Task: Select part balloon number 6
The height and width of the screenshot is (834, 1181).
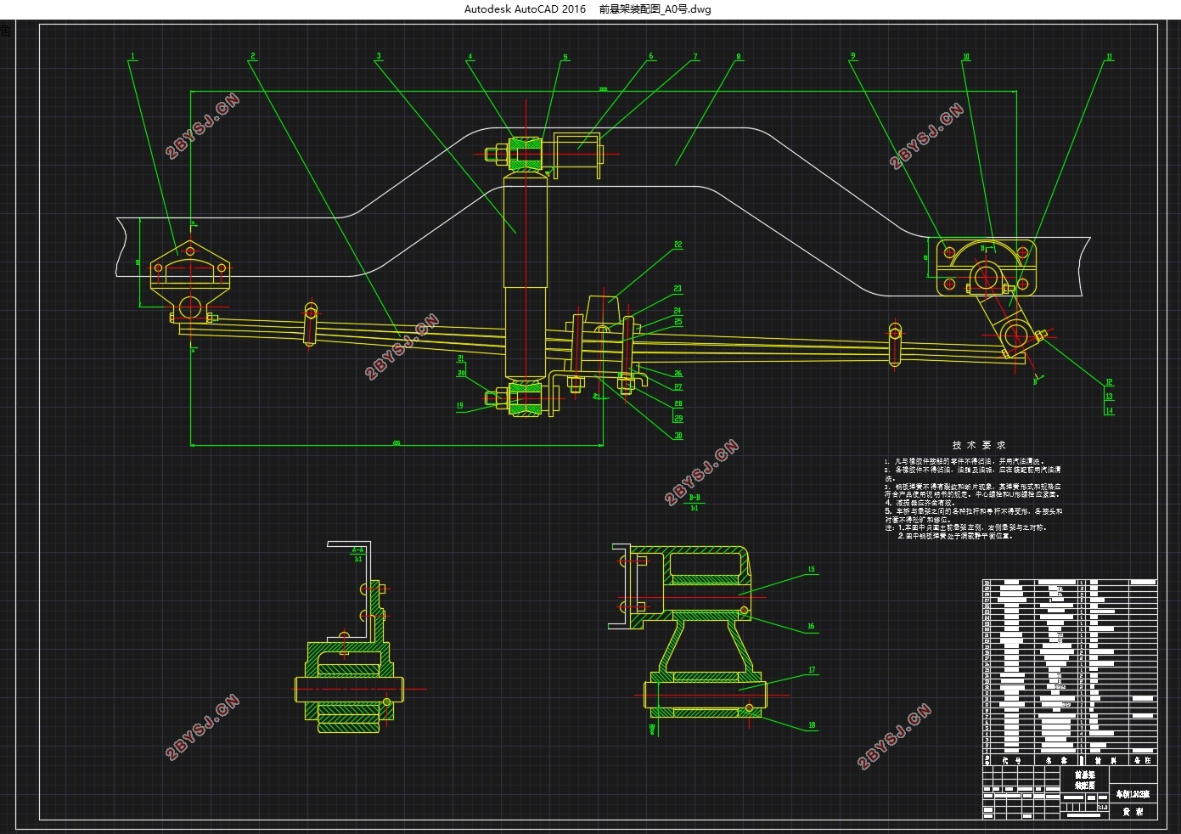Action: pos(651,57)
